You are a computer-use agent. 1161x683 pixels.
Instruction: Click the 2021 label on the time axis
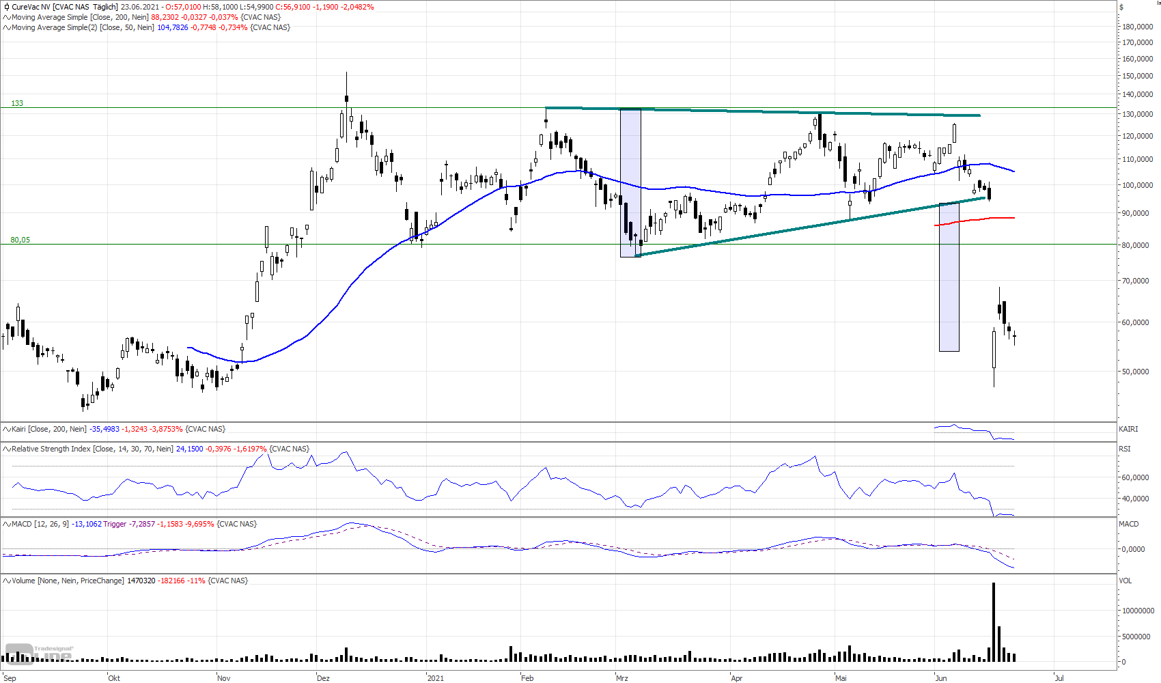[x=435, y=678]
